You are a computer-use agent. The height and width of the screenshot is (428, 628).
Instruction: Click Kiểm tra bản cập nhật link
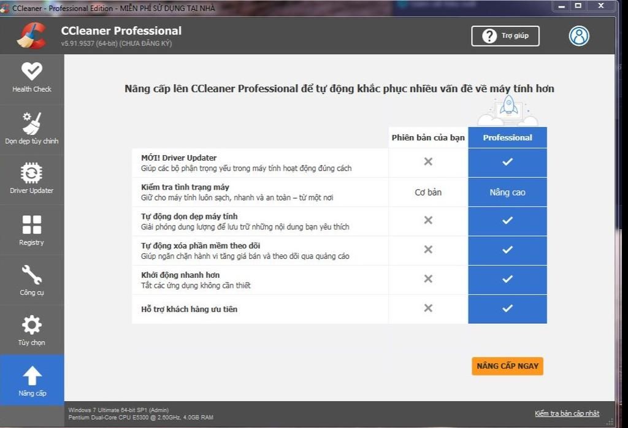pyautogui.click(x=567, y=413)
